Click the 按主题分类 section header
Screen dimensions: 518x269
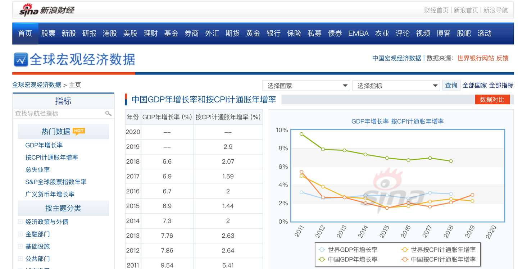[x=63, y=208]
